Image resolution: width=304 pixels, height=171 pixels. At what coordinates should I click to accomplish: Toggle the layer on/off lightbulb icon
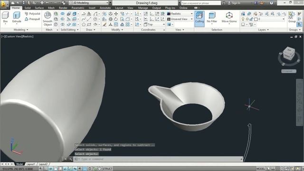[x=243, y=19]
